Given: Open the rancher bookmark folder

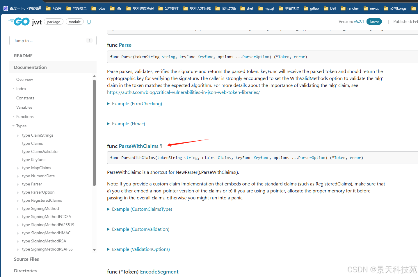Looking at the screenshot, I should (350, 8).
